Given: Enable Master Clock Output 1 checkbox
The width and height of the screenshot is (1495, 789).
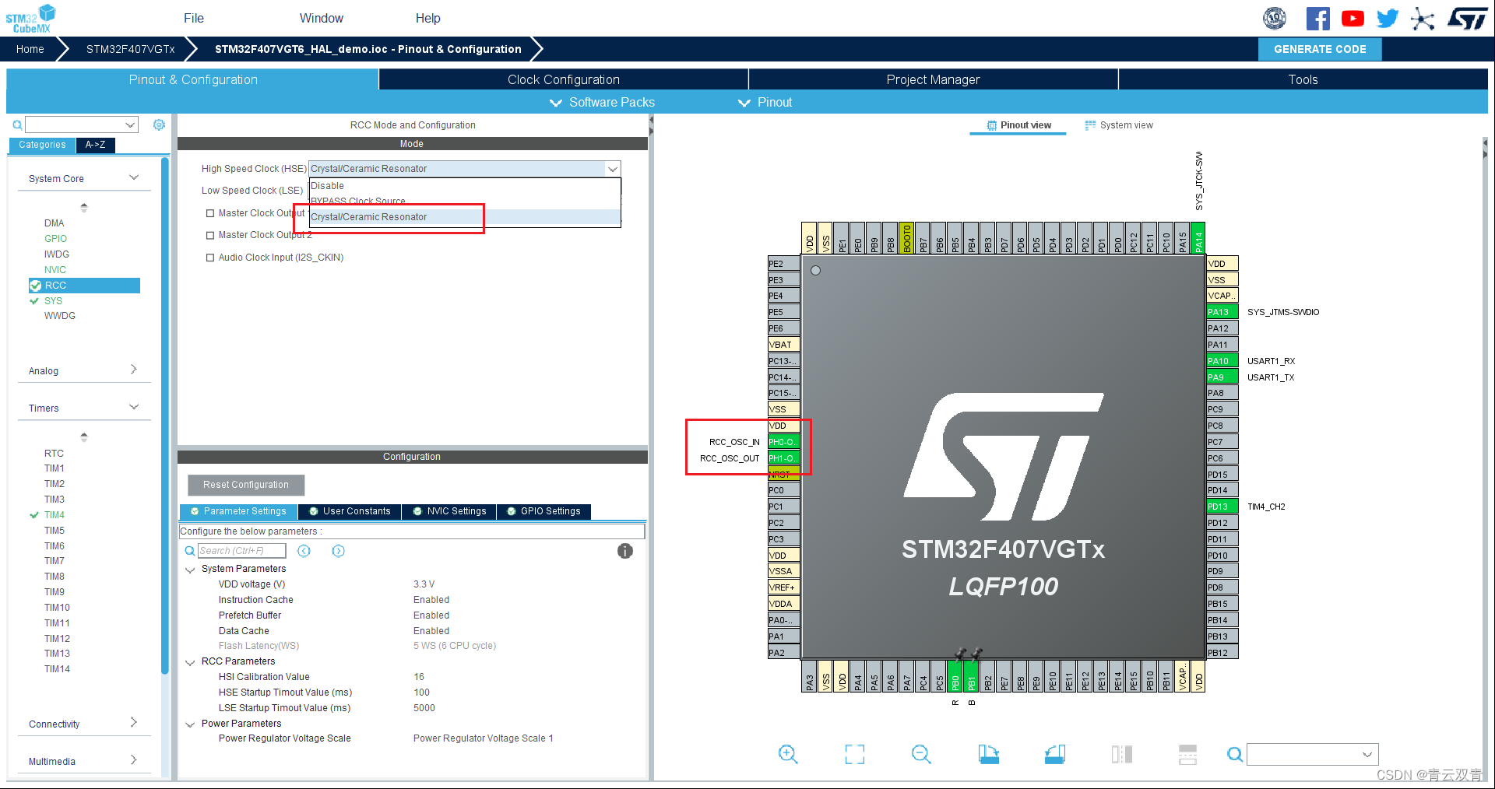Looking at the screenshot, I should [210, 213].
